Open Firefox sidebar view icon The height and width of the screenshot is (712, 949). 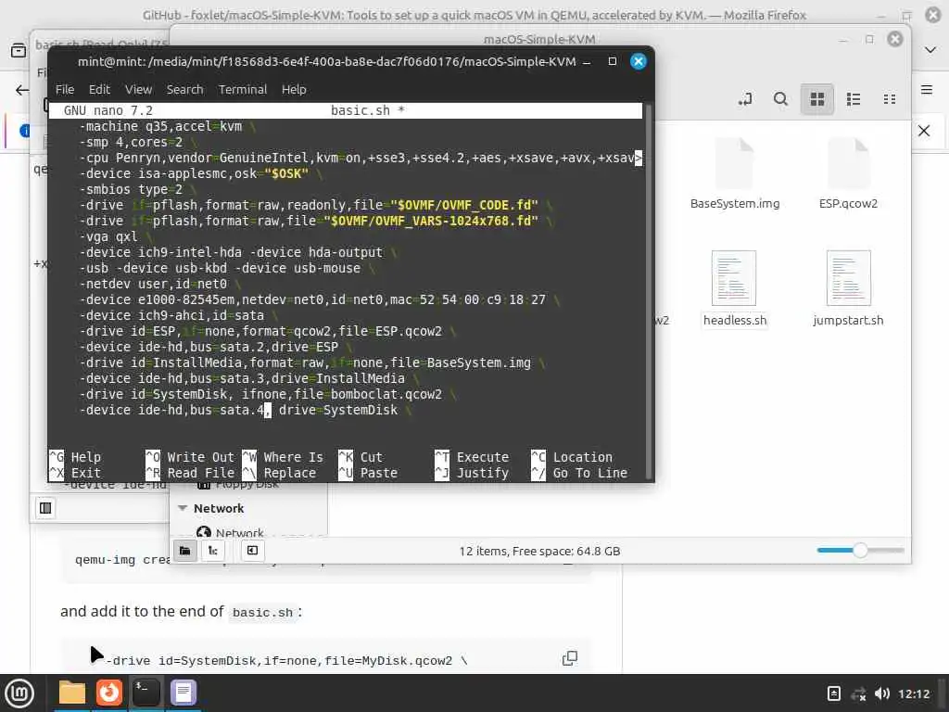pos(19,50)
